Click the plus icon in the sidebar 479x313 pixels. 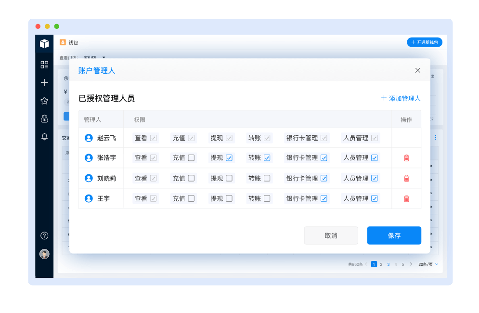(44, 82)
